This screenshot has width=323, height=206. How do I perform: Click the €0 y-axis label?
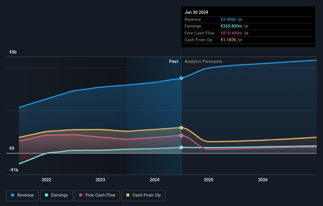(12, 148)
